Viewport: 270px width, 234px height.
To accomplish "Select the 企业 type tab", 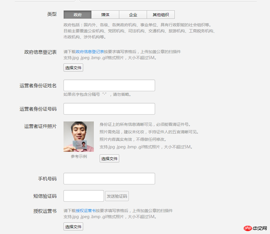I will [x=133, y=15].
